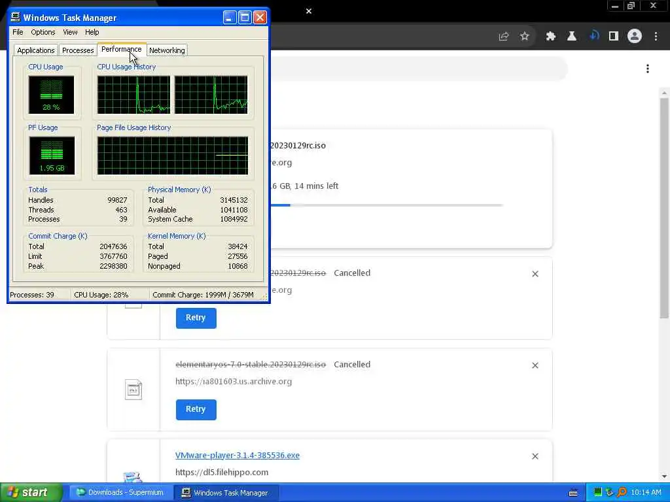Open the browser profile avatar icon
Image resolution: width=670 pixels, height=502 pixels.
tap(635, 37)
